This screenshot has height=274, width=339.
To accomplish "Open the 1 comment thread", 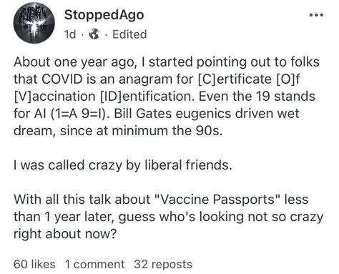I will (94, 264).
